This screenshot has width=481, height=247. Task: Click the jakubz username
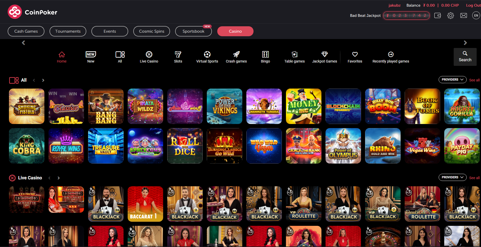coord(394,5)
